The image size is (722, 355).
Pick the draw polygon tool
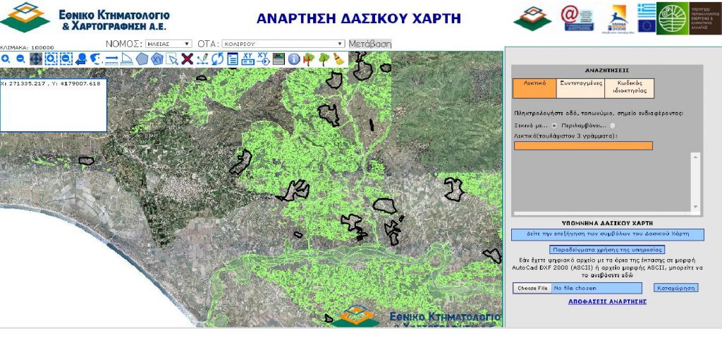point(142,59)
